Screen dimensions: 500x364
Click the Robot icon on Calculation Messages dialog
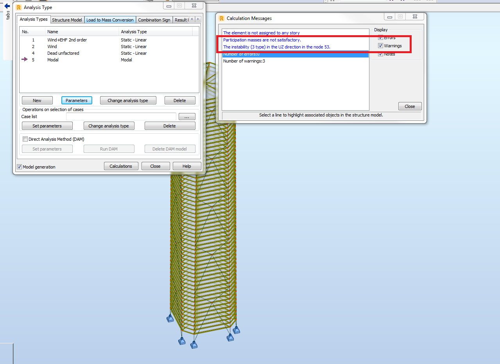[222, 18]
